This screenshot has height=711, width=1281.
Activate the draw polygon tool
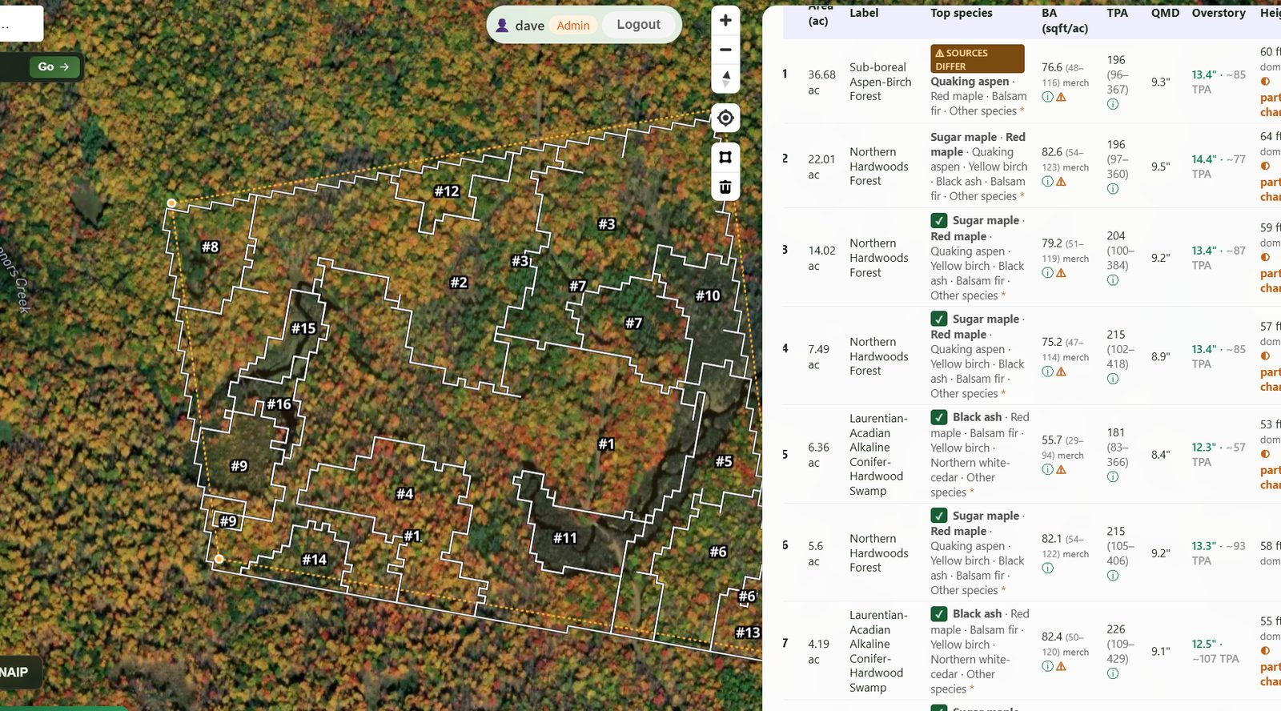pyautogui.click(x=725, y=157)
